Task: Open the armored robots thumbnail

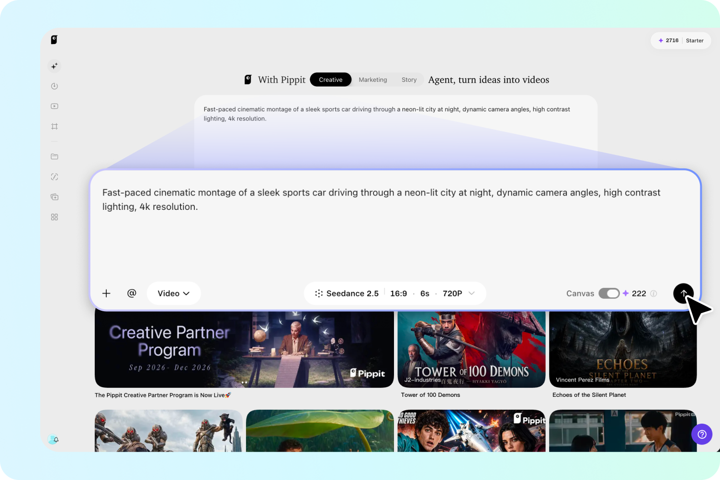Action: 169,431
